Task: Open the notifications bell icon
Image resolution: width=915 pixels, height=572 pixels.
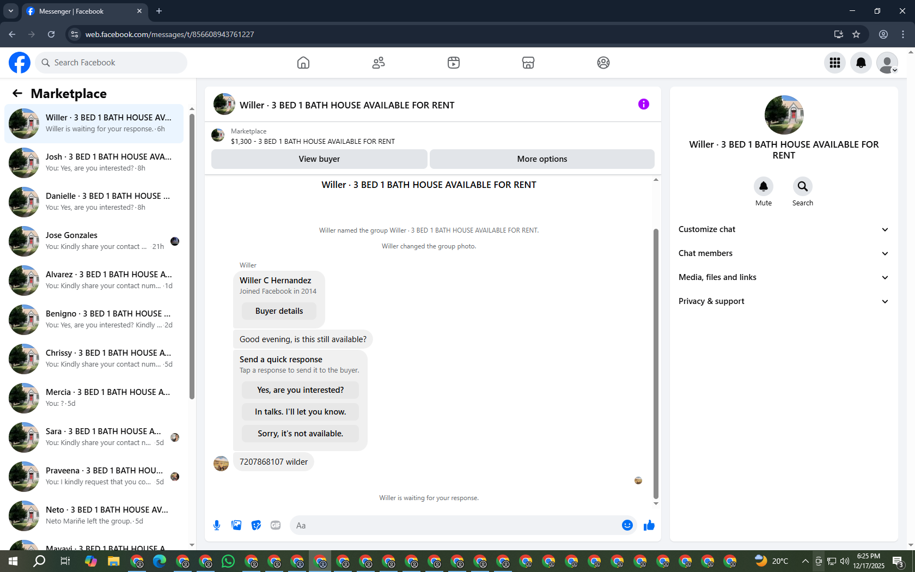Action: tap(861, 63)
